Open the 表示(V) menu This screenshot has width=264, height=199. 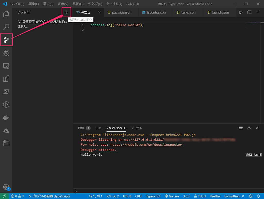[x=63, y=4]
